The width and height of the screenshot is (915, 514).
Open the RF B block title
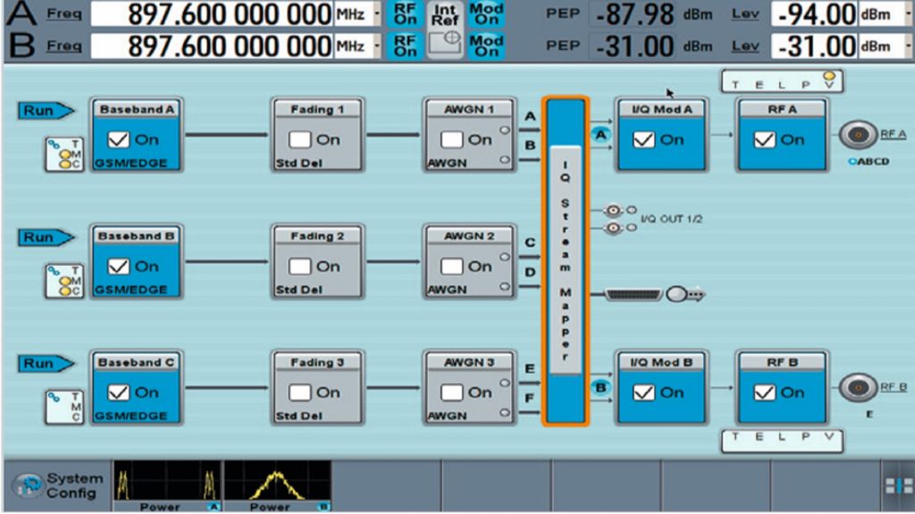782,362
